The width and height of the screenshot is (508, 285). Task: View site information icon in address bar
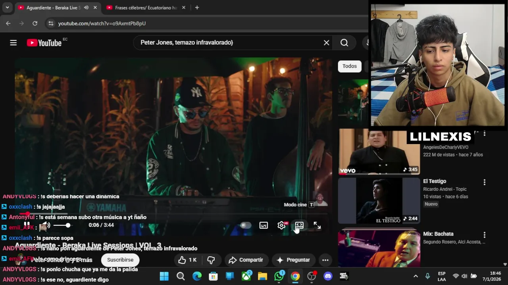pyautogui.click(x=51, y=23)
